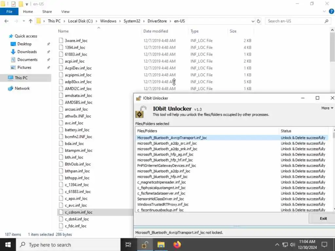Click the IObit Unlocker title bar icon
Viewport: 335px width, 251px height.
(138, 98)
